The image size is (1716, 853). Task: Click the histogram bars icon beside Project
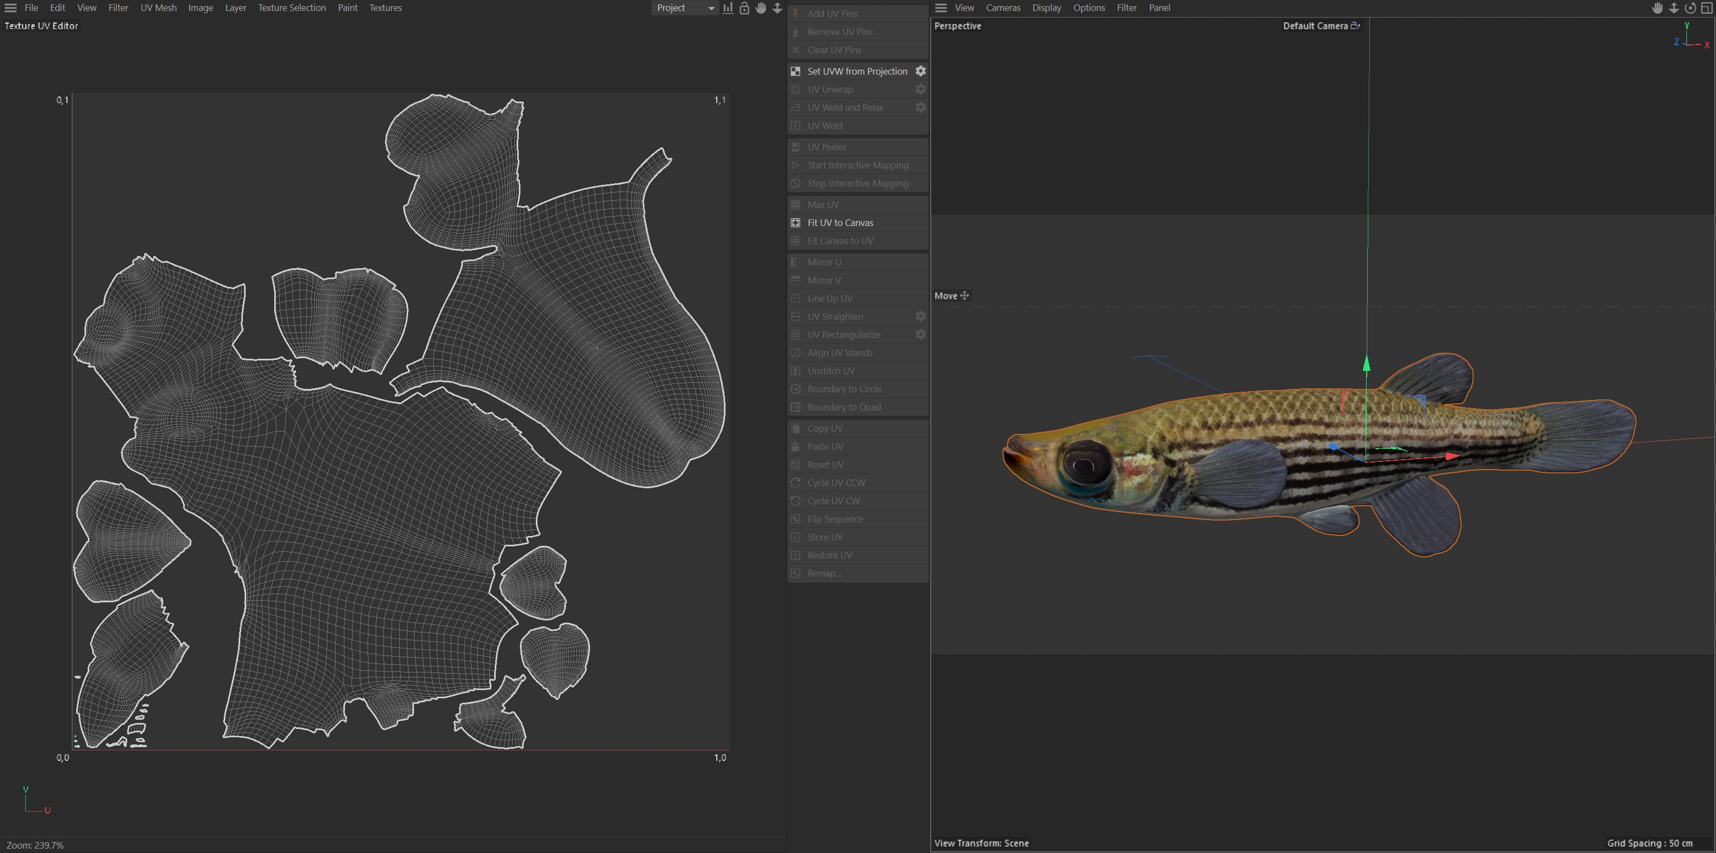[x=728, y=8]
